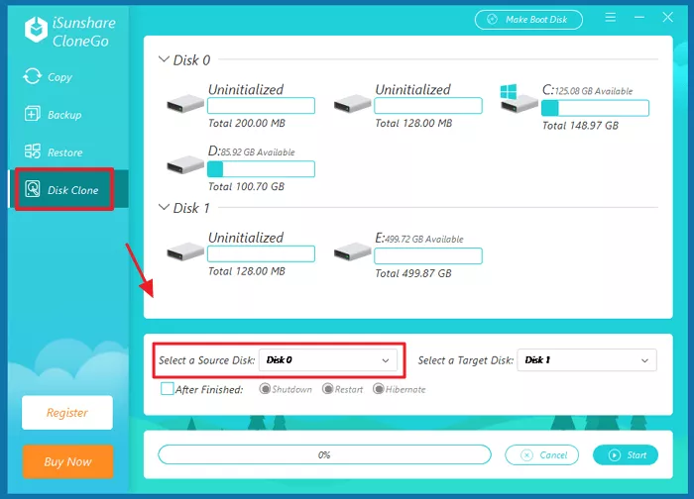Click the Disk 0 128.00 MB usage bar
Viewport: 694px width, 499px height.
(x=428, y=105)
